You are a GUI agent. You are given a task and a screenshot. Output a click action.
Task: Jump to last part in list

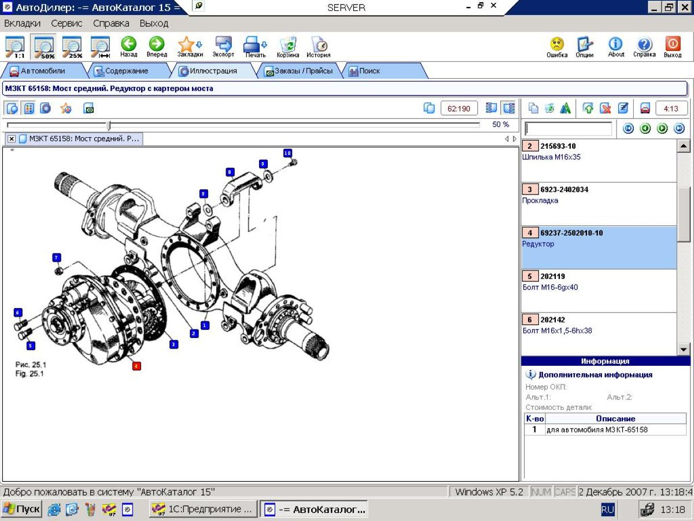(680, 129)
